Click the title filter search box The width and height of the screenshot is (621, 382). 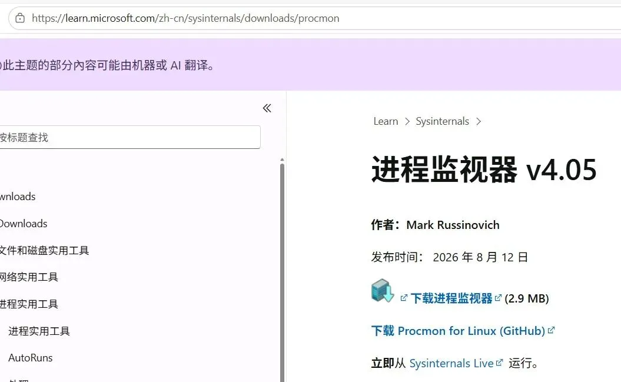pyautogui.click(x=129, y=137)
